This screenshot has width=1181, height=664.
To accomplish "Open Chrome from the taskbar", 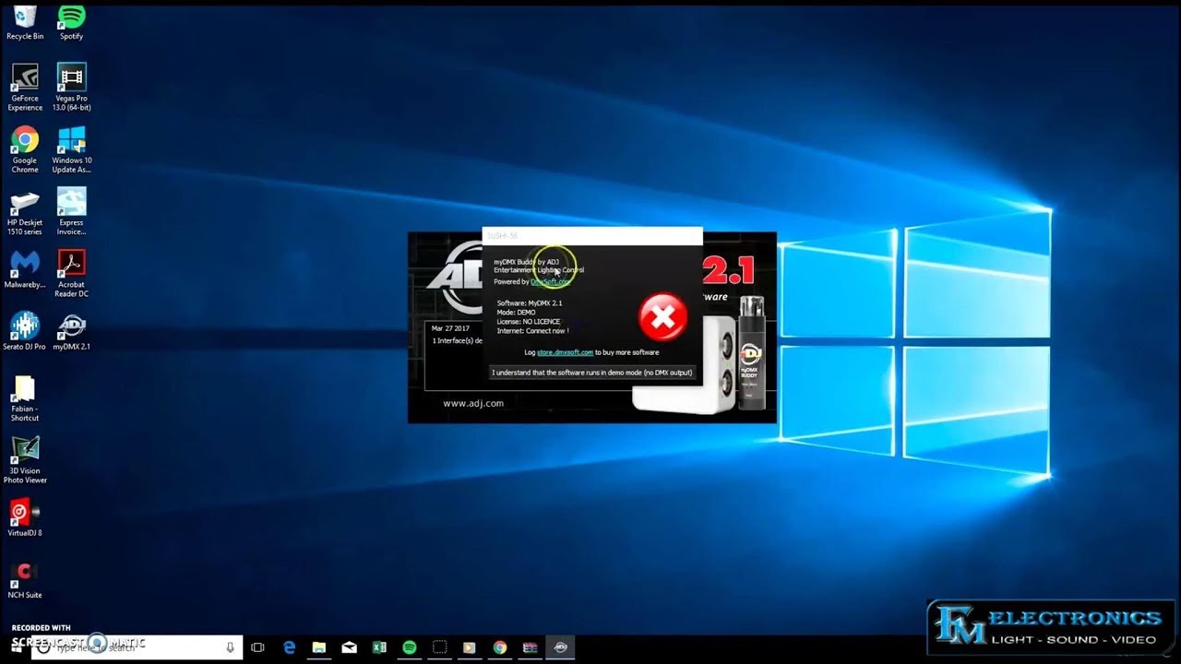I will 500,647.
